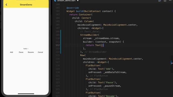Tap the Add button in simulator
This screenshot has width=173, height=97.
pyautogui.click(x=11, y=52)
